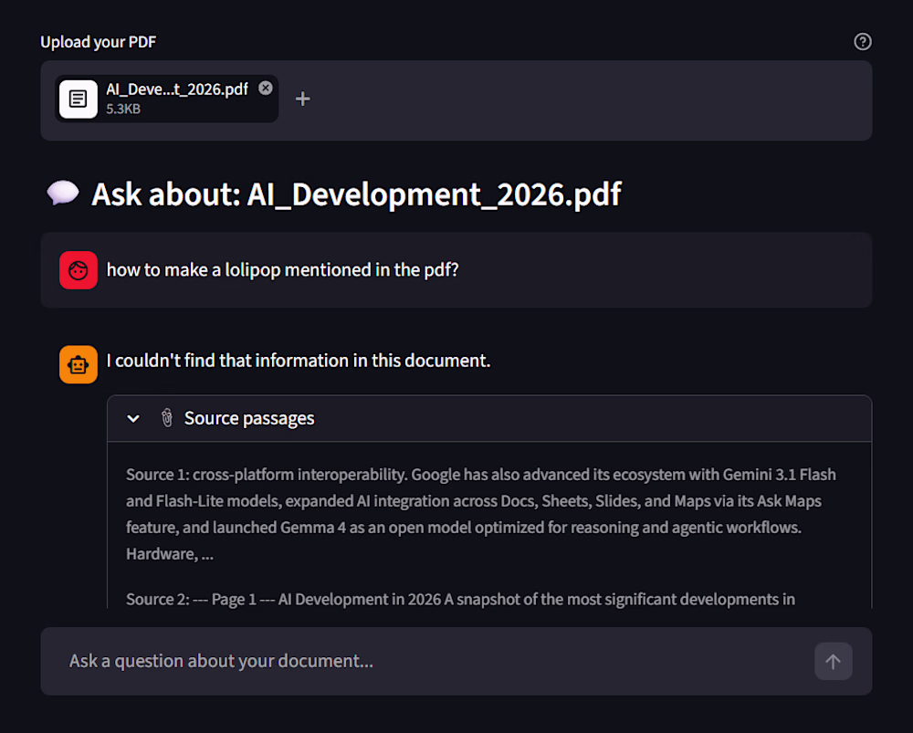
Task: Click the AI_Deve...t_2026.pdf file name
Action: coord(177,89)
